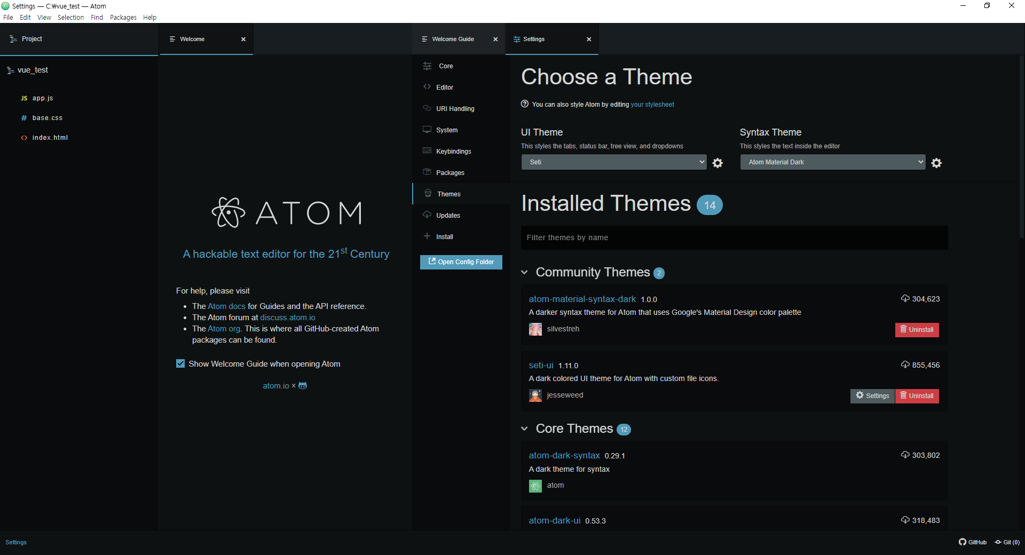Collapse the Core Themes section
The height and width of the screenshot is (555, 1025).
pos(524,429)
